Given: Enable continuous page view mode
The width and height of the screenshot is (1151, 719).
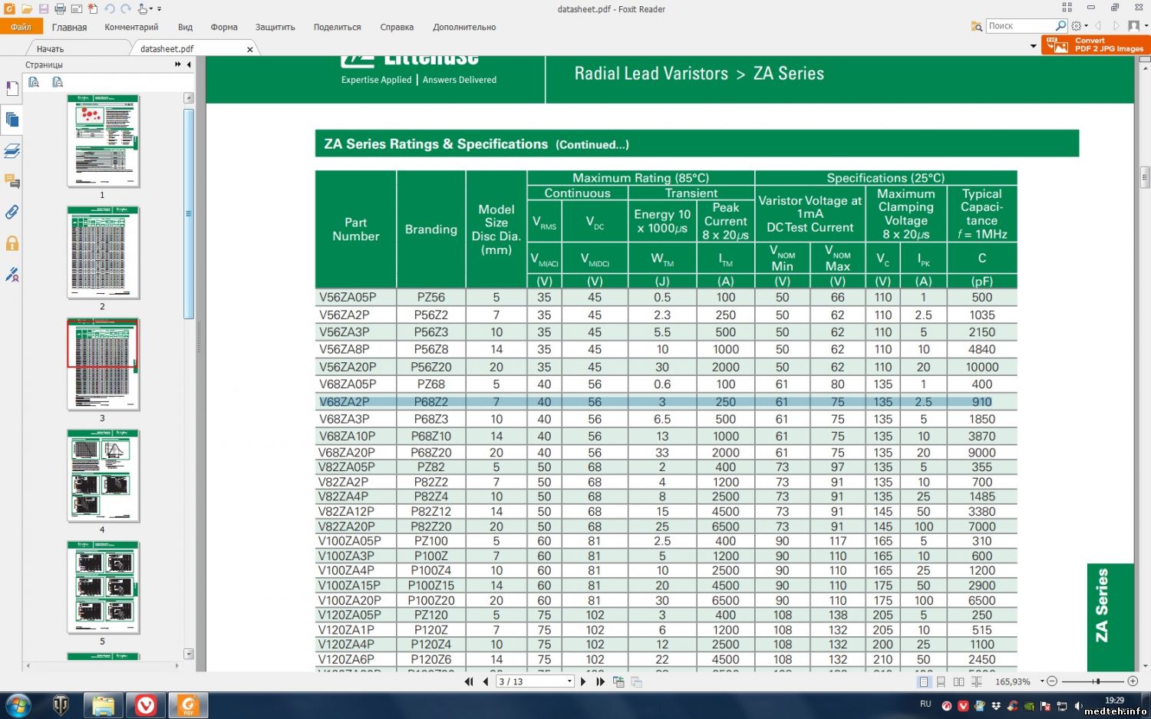Looking at the screenshot, I should (x=941, y=681).
